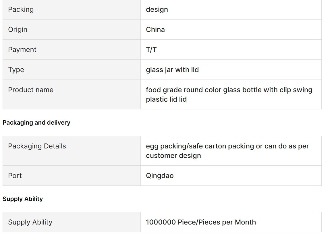
Task: Click the Origin label cell
Action: pos(72,30)
